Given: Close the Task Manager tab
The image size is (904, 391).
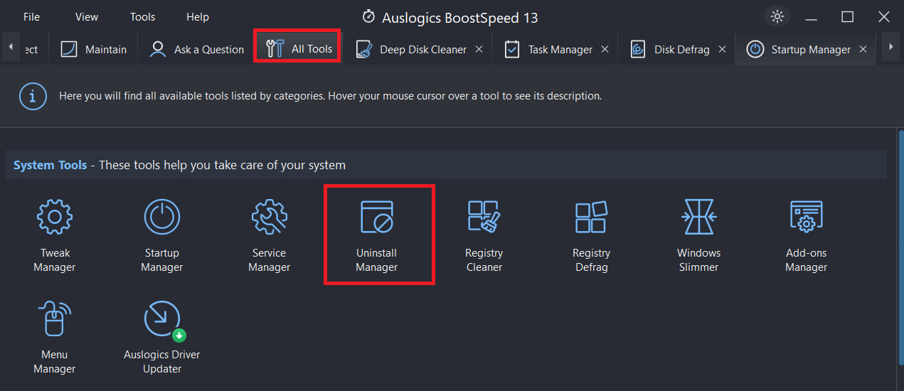Looking at the screenshot, I should (x=605, y=49).
